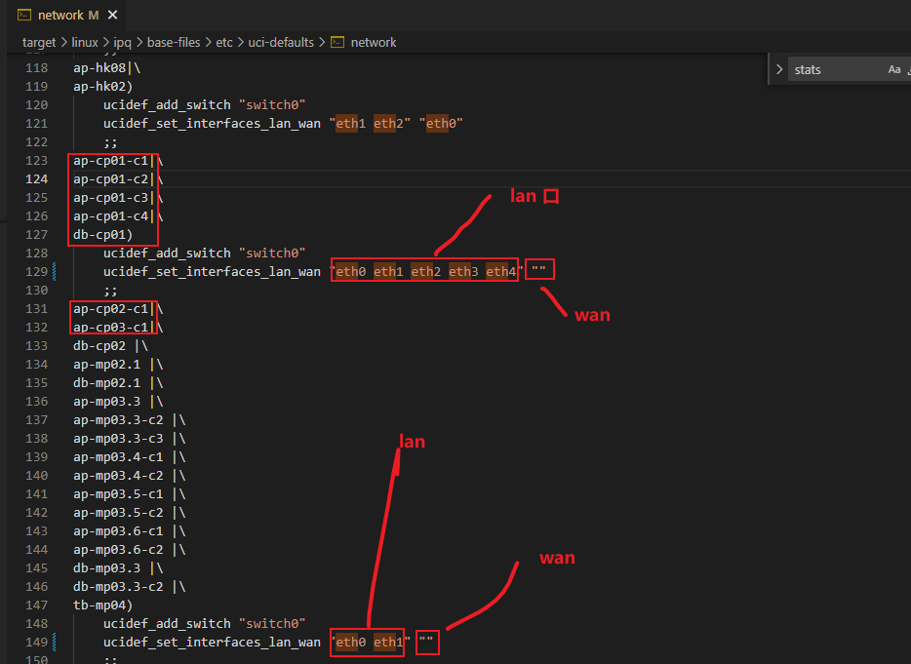Click ucidef_set_interfaces_lan_wan on line 121
This screenshot has width=911, height=664.
(x=212, y=124)
